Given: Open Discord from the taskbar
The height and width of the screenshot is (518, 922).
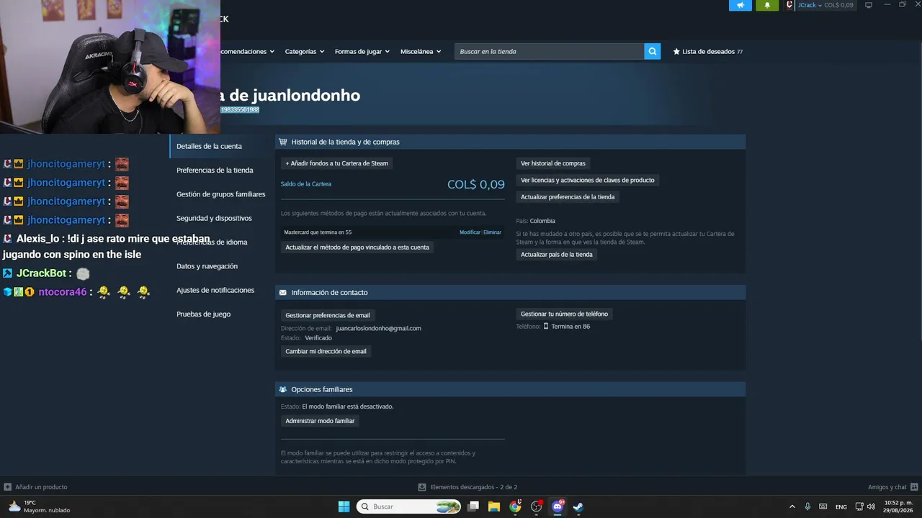Looking at the screenshot, I should (x=557, y=506).
